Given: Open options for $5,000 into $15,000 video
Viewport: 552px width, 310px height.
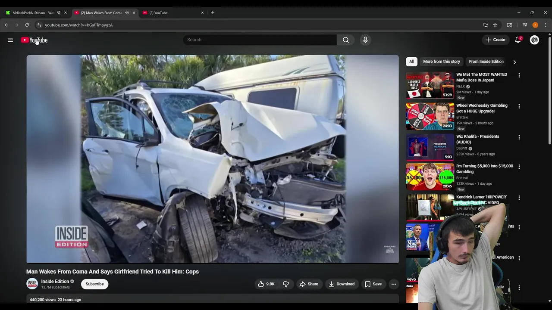Looking at the screenshot, I should (x=519, y=167).
